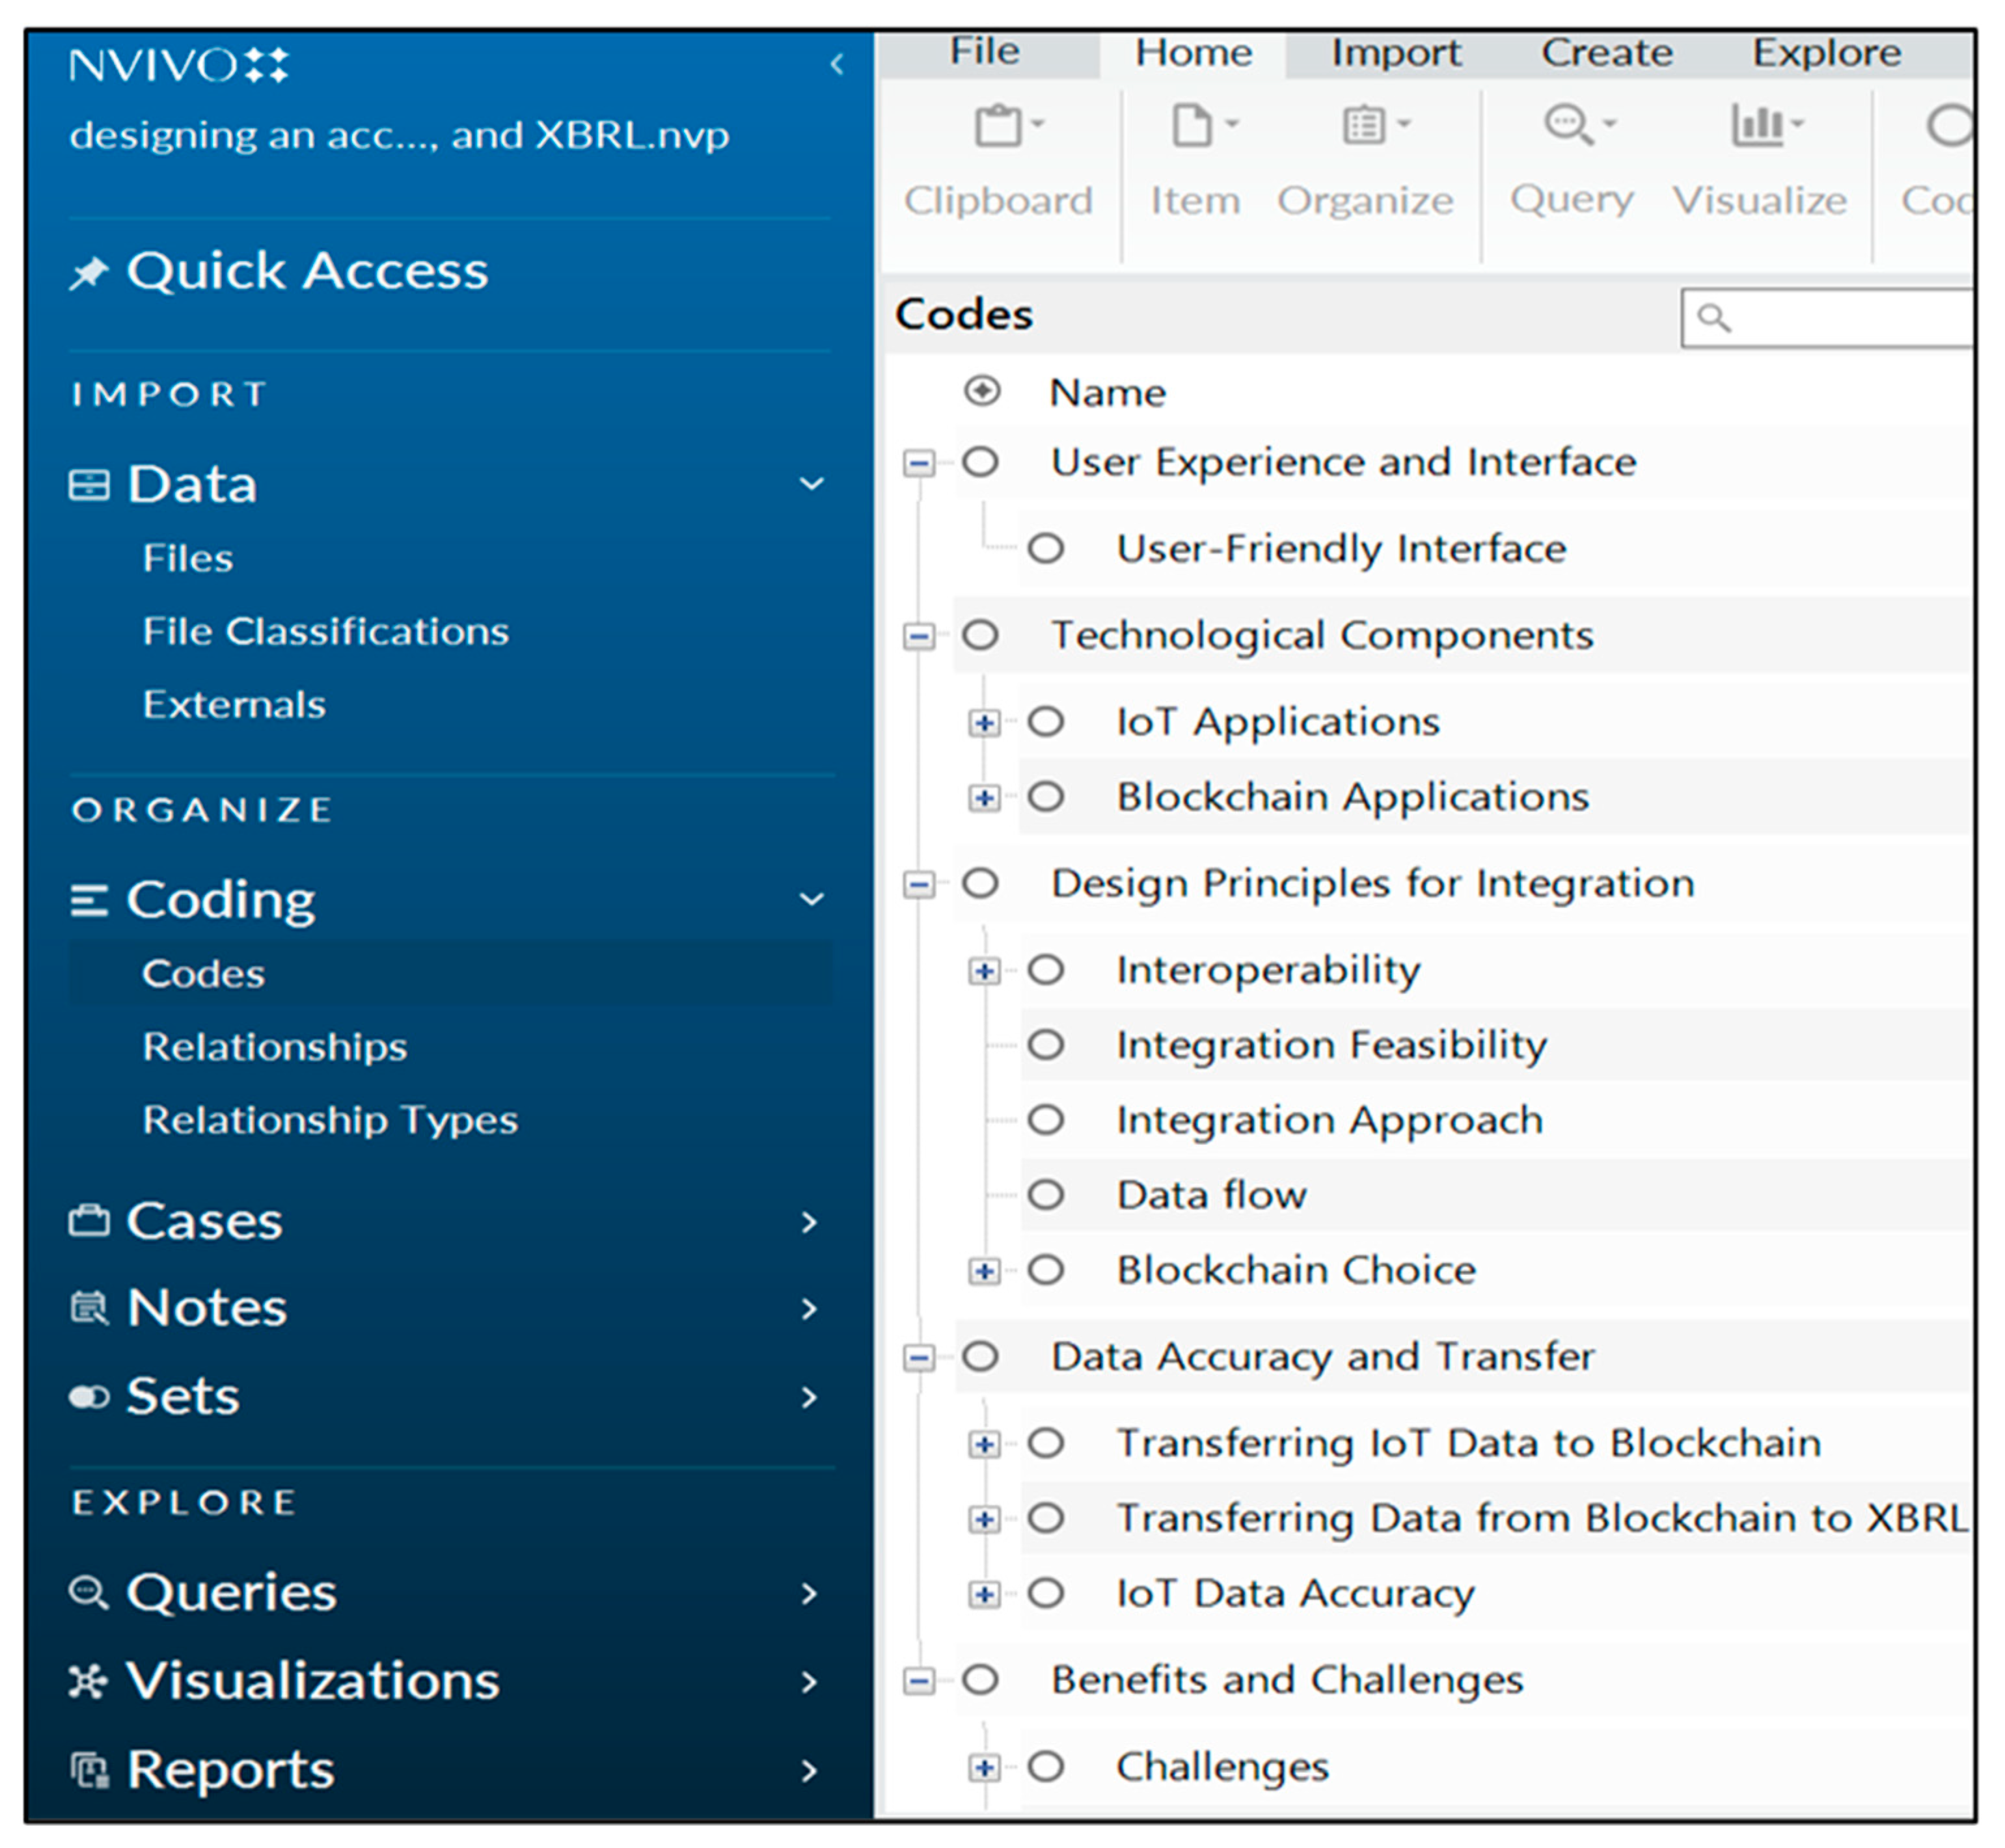Open Relationship Types in sidebar
The width and height of the screenshot is (2005, 1848).
[330, 1120]
